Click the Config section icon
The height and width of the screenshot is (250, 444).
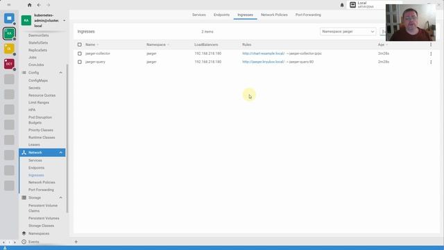click(x=24, y=72)
